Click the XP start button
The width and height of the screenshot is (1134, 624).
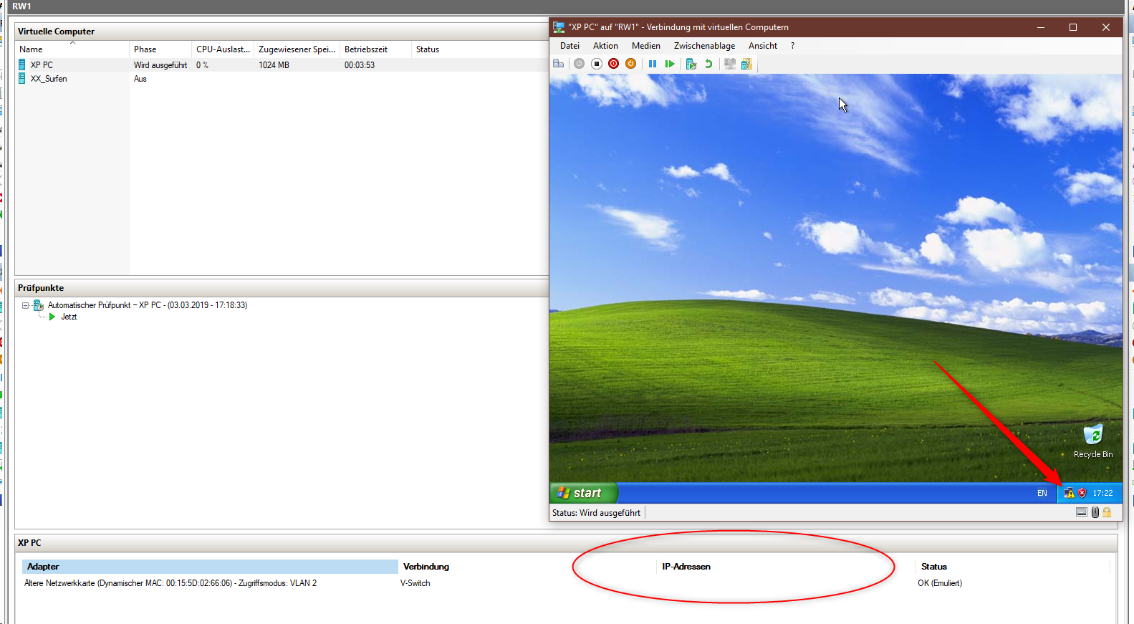[583, 493]
